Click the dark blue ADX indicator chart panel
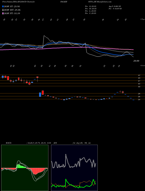 [x=74, y=168]
